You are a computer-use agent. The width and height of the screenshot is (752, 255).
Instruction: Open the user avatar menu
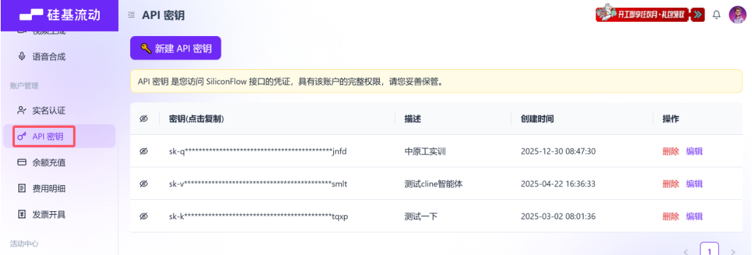coord(738,14)
